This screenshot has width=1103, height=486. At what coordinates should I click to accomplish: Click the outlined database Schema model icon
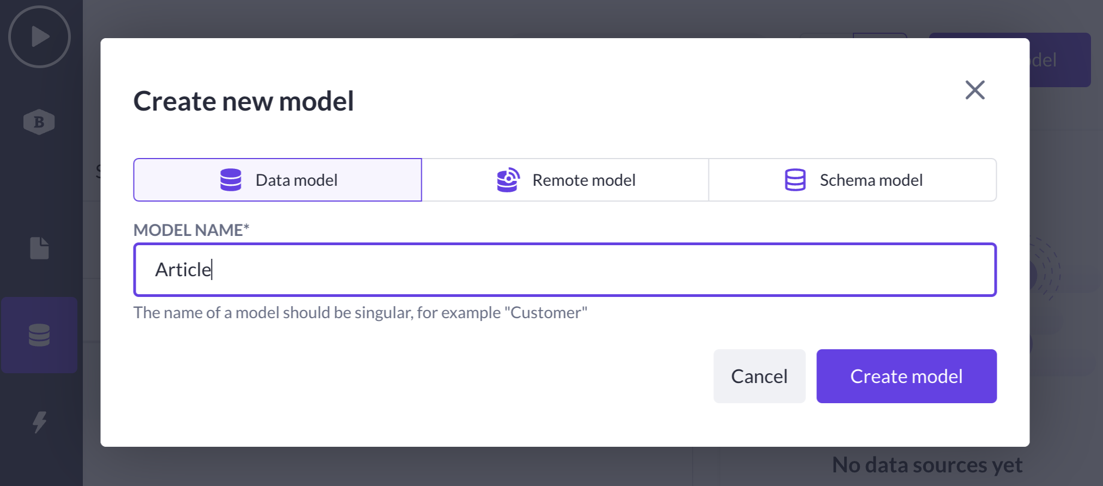coord(795,180)
